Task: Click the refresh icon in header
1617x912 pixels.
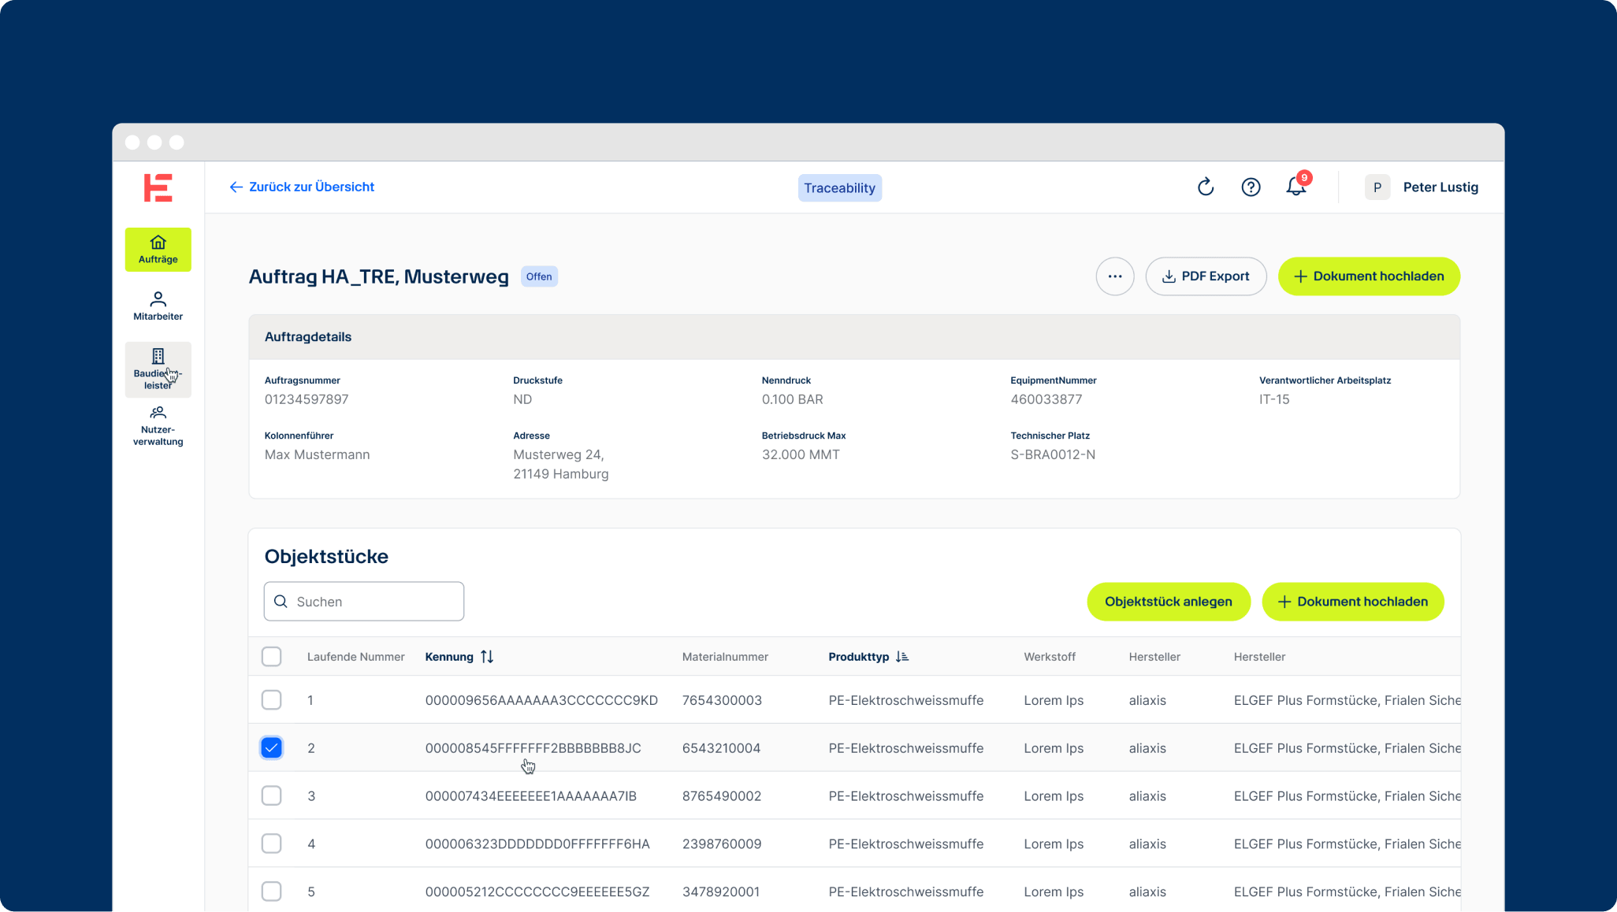Action: point(1205,187)
